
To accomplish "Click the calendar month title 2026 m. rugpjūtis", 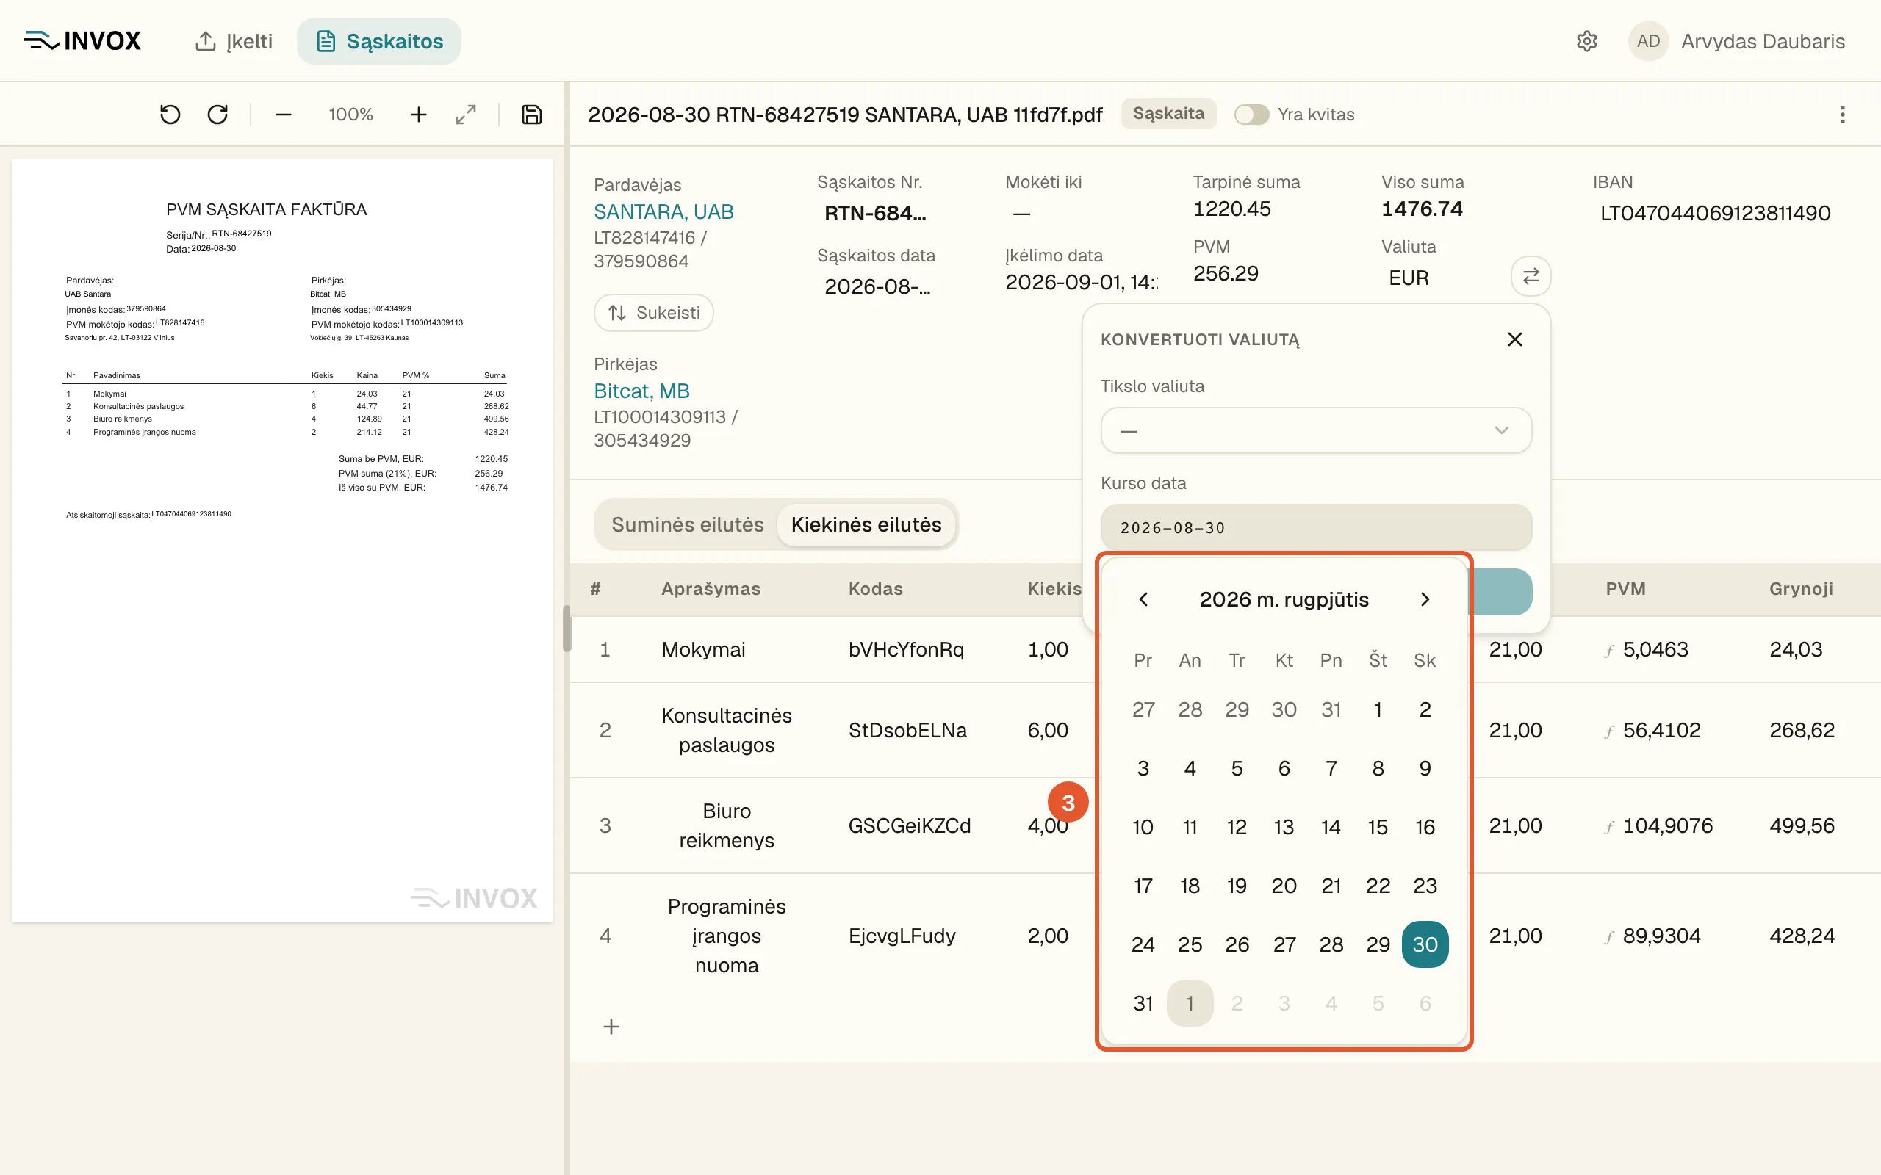I will [x=1284, y=599].
